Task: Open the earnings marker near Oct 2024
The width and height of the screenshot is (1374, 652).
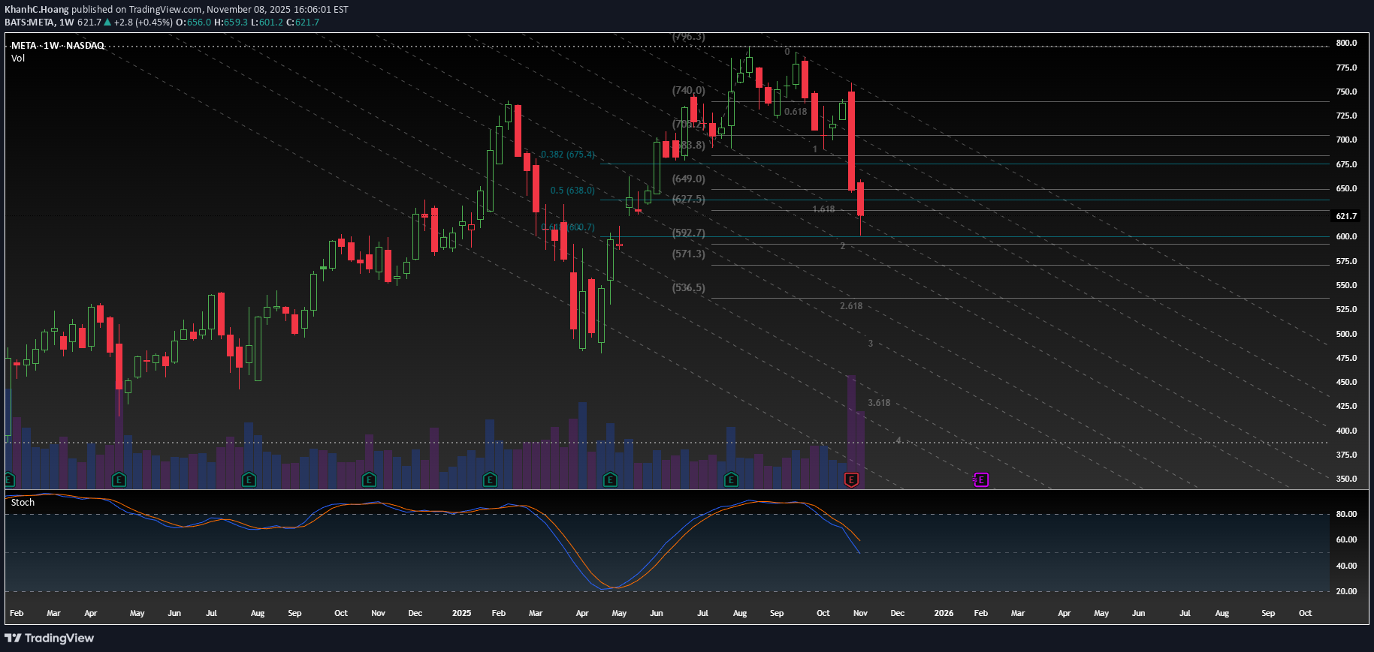Action: (x=369, y=479)
